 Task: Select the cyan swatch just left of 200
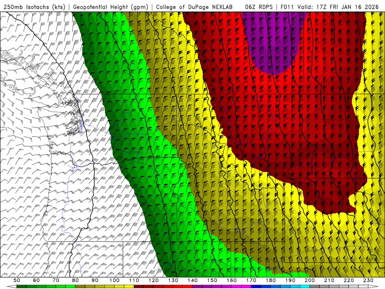[305, 287]
